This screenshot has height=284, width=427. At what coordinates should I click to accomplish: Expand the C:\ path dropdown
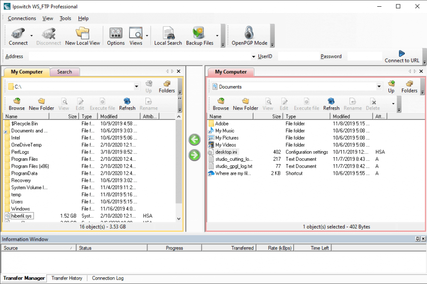[136, 87]
